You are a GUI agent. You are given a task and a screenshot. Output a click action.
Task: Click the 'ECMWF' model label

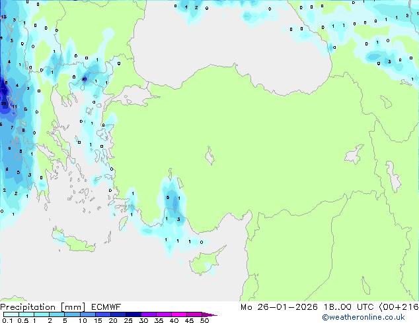click(x=106, y=307)
